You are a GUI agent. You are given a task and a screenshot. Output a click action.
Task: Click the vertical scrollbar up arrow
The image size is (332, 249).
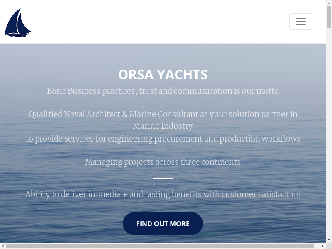[329, 3]
